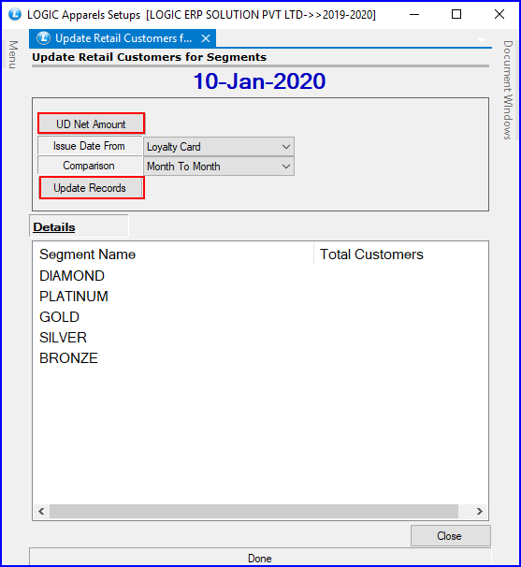Click the logo icon on Update Retail Customers tab

(43, 38)
